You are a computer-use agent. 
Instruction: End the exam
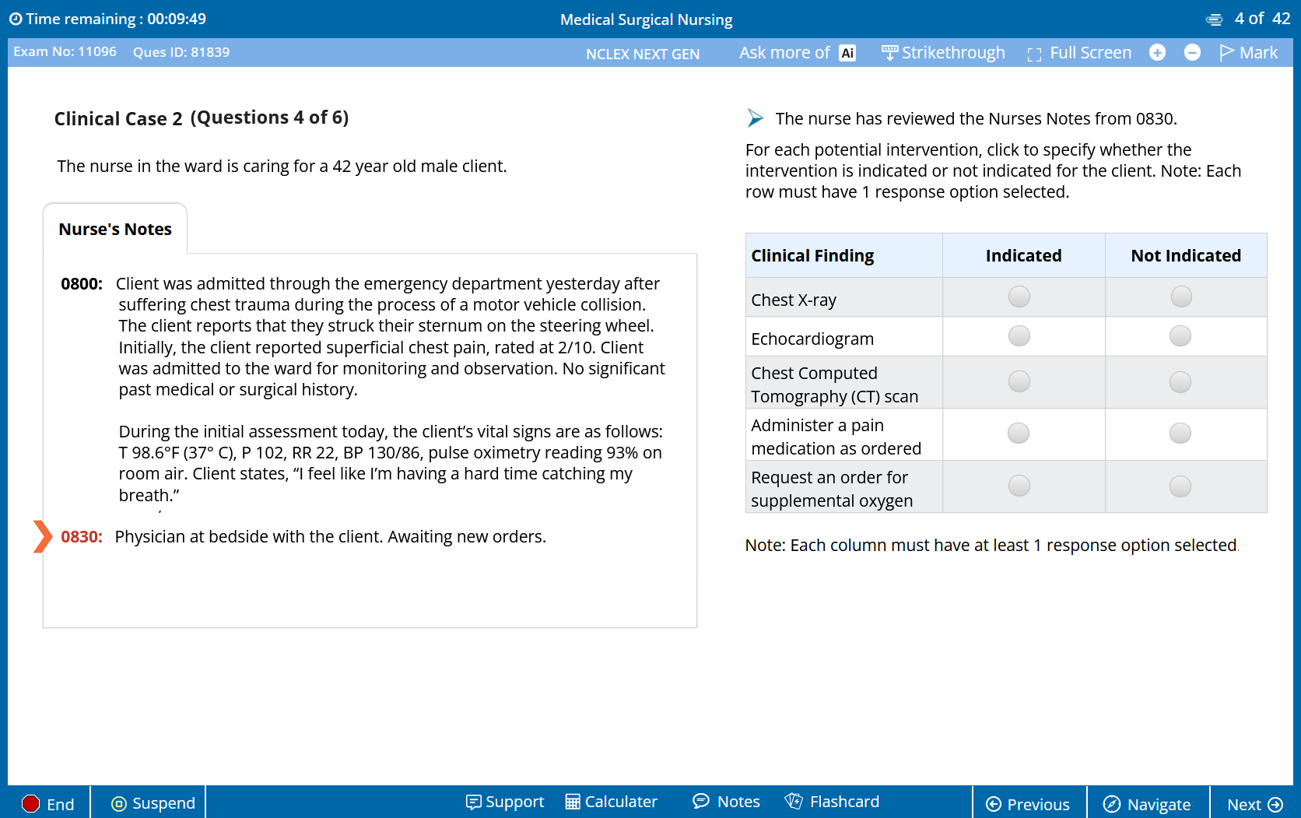[47, 804]
